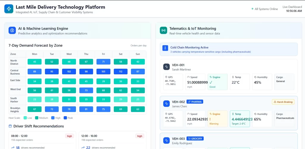Click the VEH-002 vehicle activity icon
Screen dimensions: 305x149
coord(166,104)
